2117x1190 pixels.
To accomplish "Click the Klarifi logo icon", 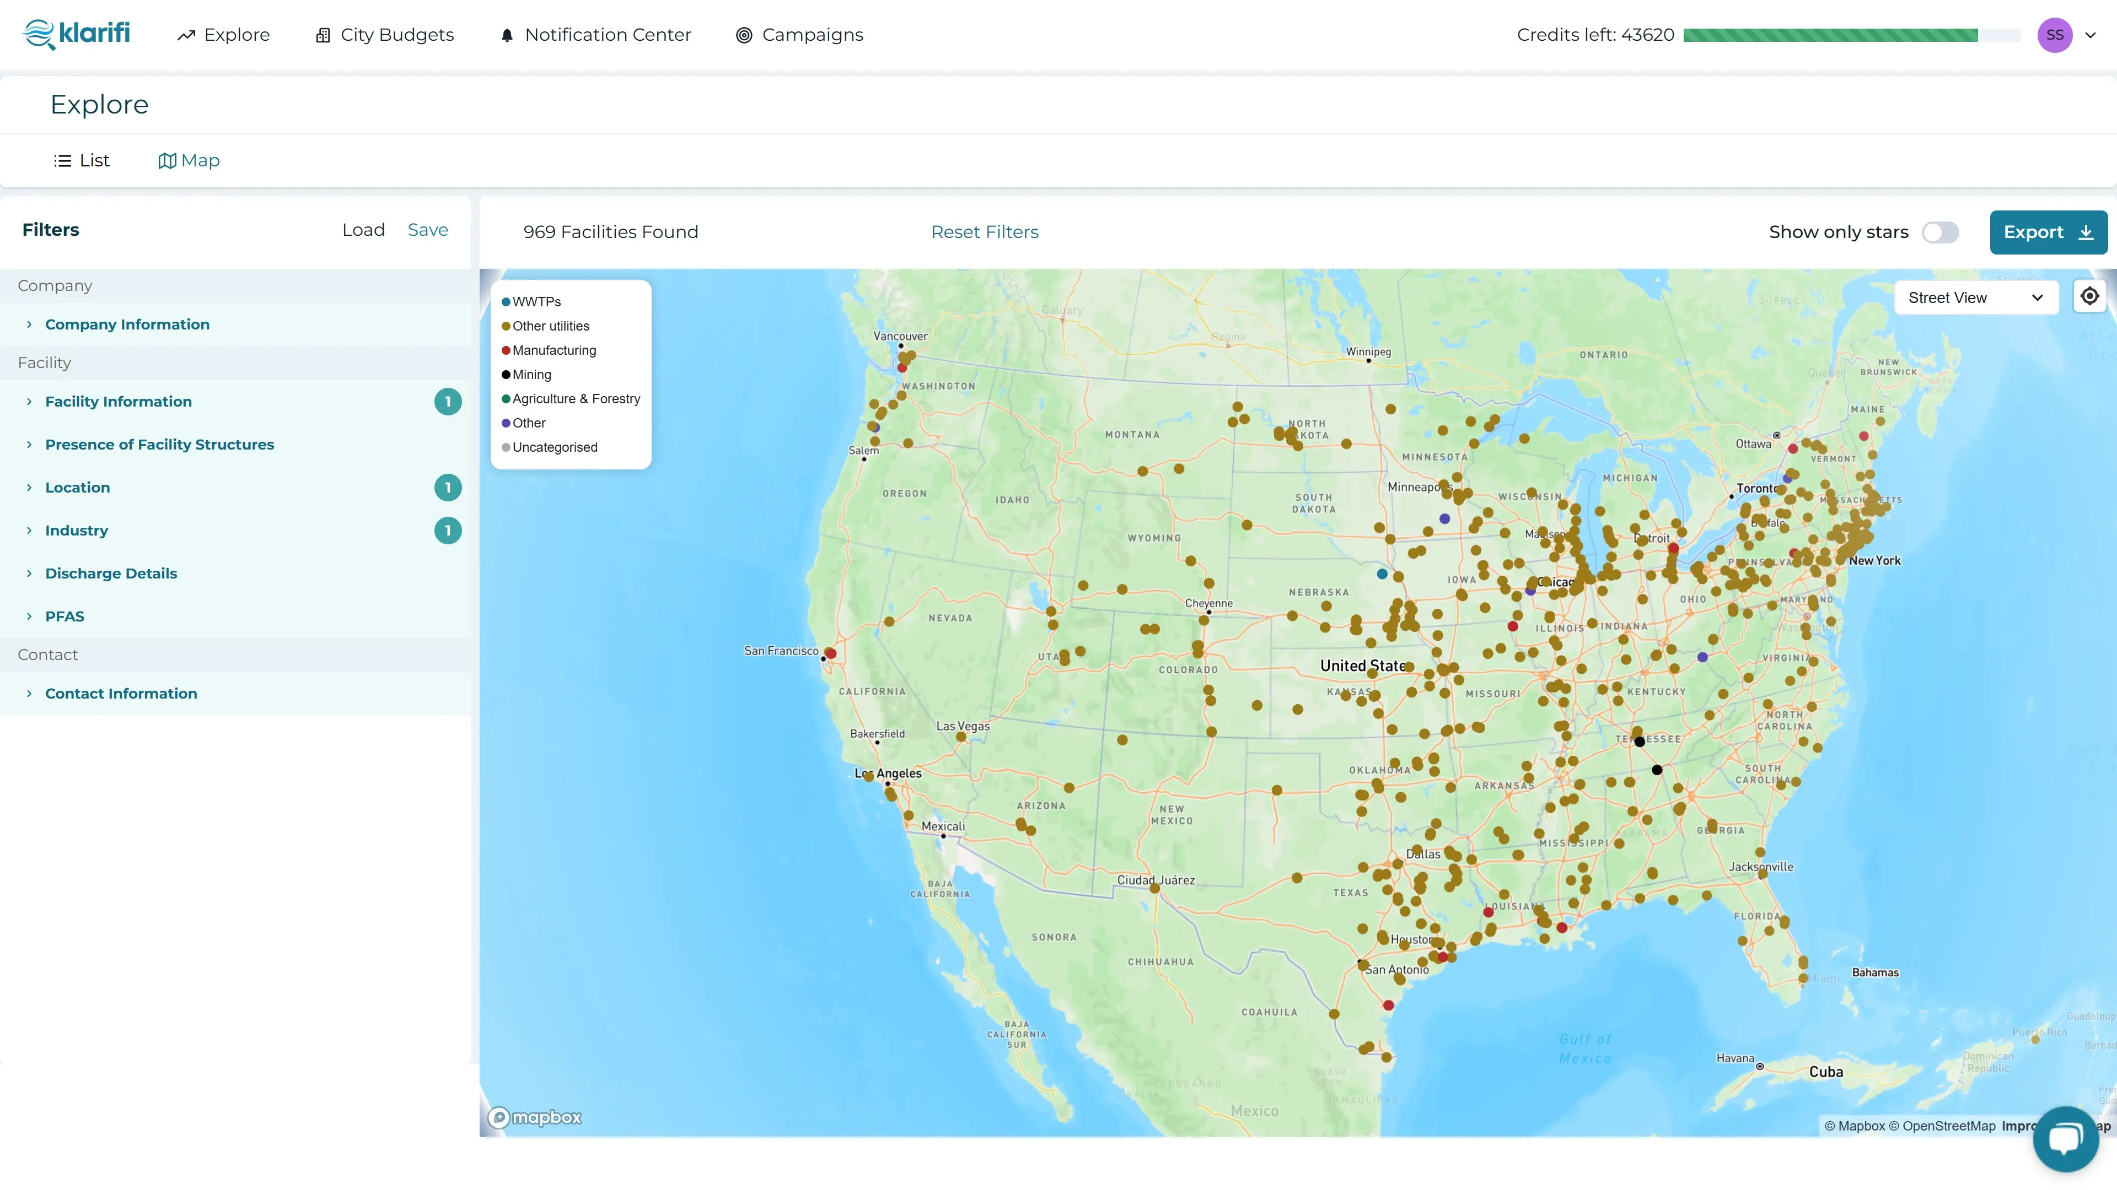I will coord(39,35).
